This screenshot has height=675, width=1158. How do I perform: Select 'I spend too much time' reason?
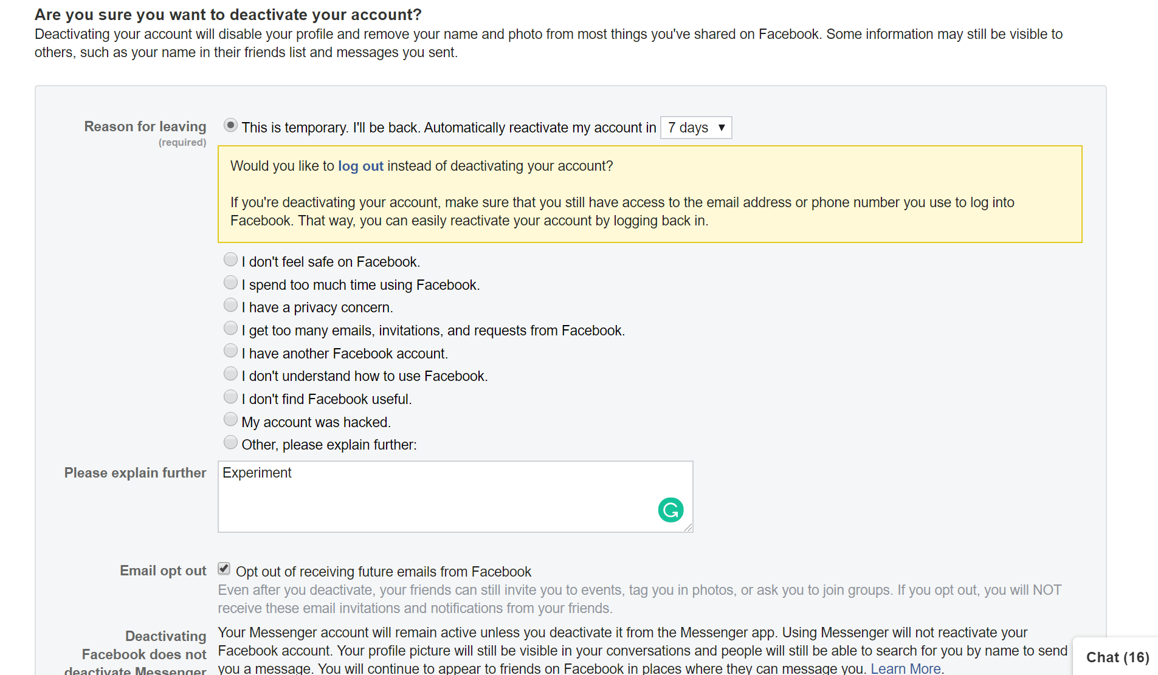(230, 283)
